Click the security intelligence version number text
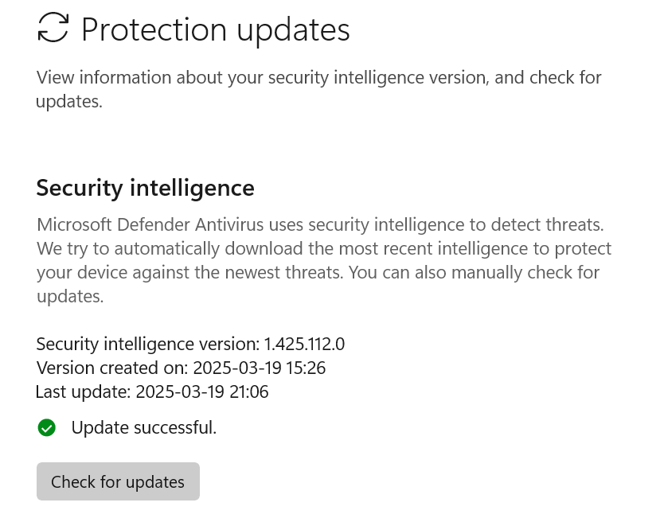Screen dimensions: 664x518 190,344
